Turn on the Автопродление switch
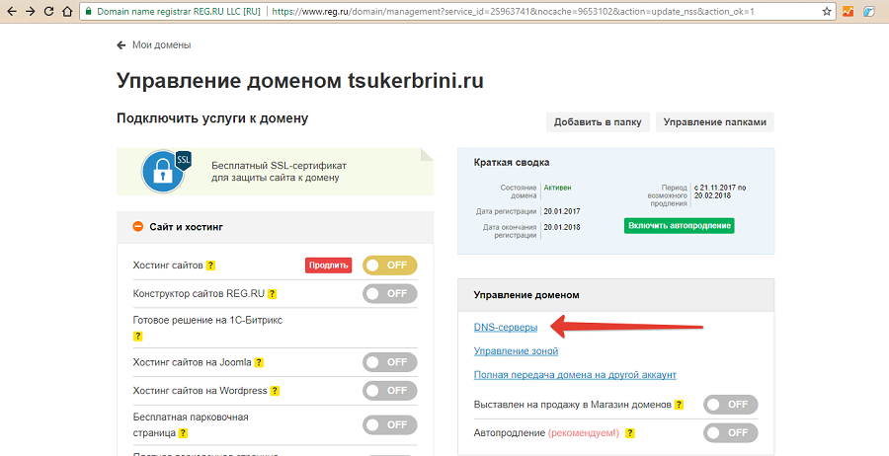The width and height of the screenshot is (889, 456). (x=730, y=432)
